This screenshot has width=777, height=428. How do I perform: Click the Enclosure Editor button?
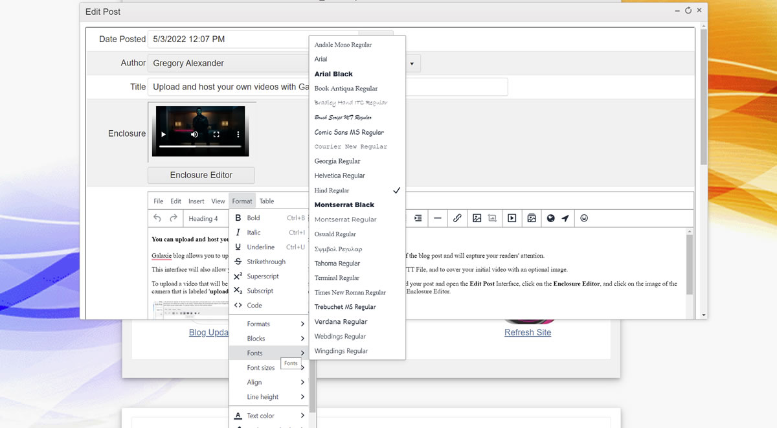[201, 175]
